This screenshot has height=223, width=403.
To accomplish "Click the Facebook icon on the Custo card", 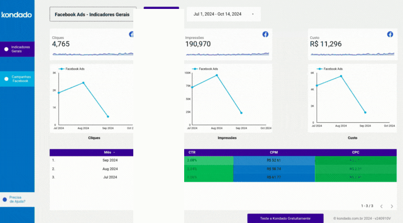I will coord(390,34).
